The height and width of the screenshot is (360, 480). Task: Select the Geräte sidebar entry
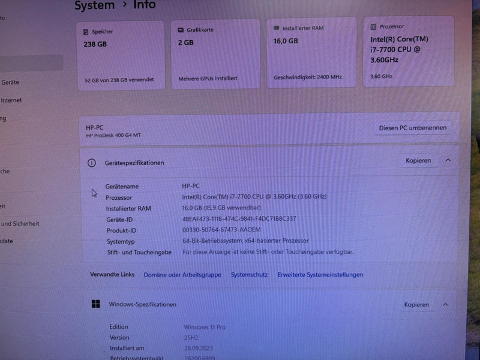10,82
